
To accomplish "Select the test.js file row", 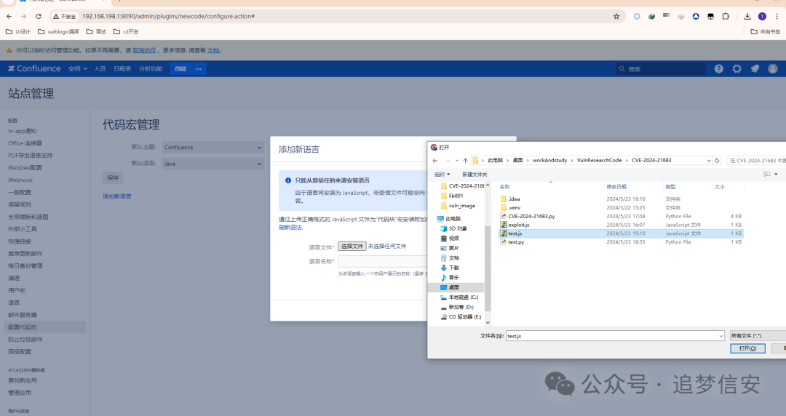I will click(x=621, y=233).
